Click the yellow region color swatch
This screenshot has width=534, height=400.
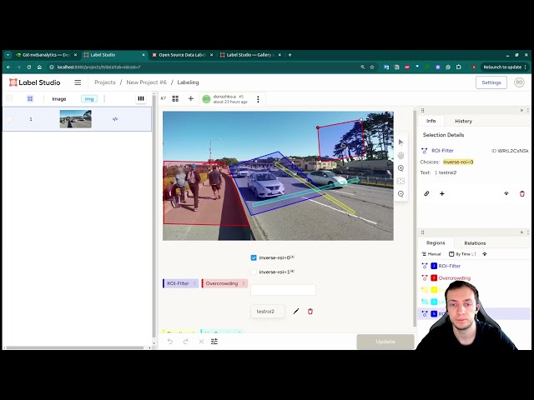(x=434, y=290)
